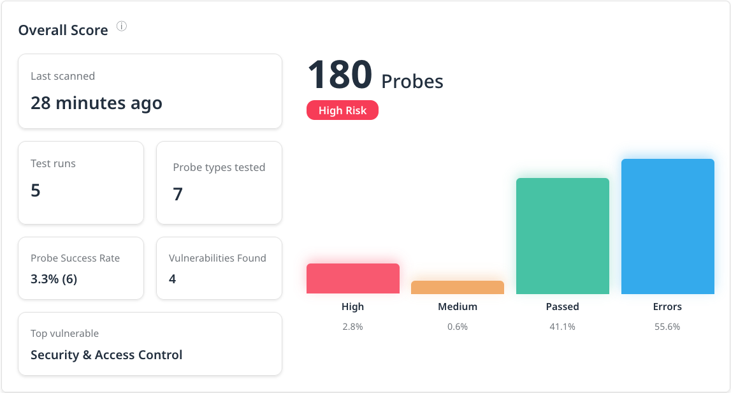
Task: Click the Test runs card
Action: (x=81, y=182)
